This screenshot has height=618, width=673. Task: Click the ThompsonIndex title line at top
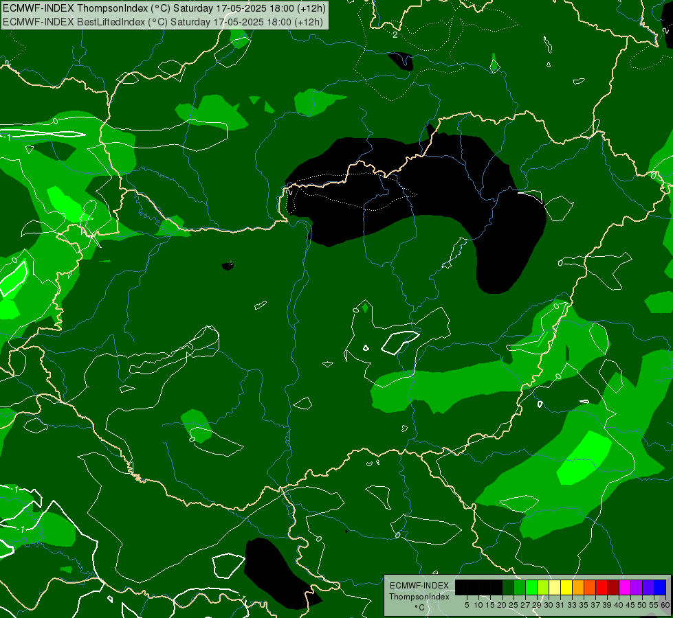coord(164,8)
